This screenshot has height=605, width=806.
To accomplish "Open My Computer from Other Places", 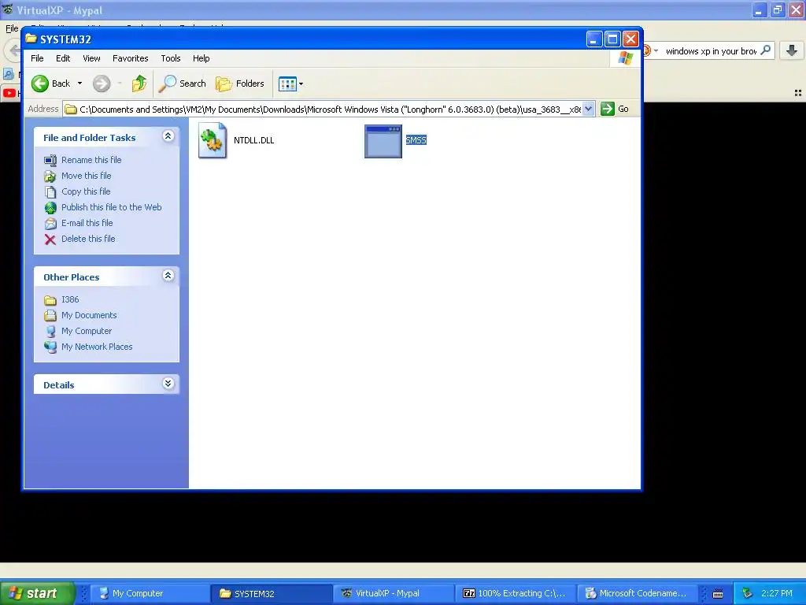I will pos(87,332).
